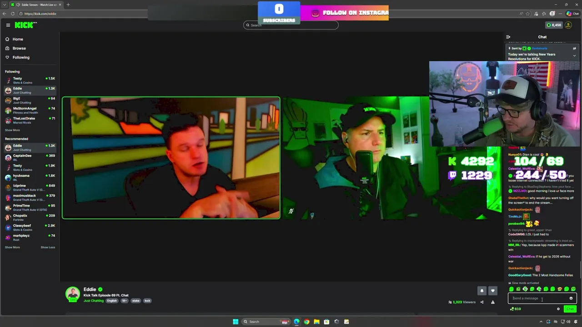Click the English language tag
582x327 pixels.
coord(112,301)
